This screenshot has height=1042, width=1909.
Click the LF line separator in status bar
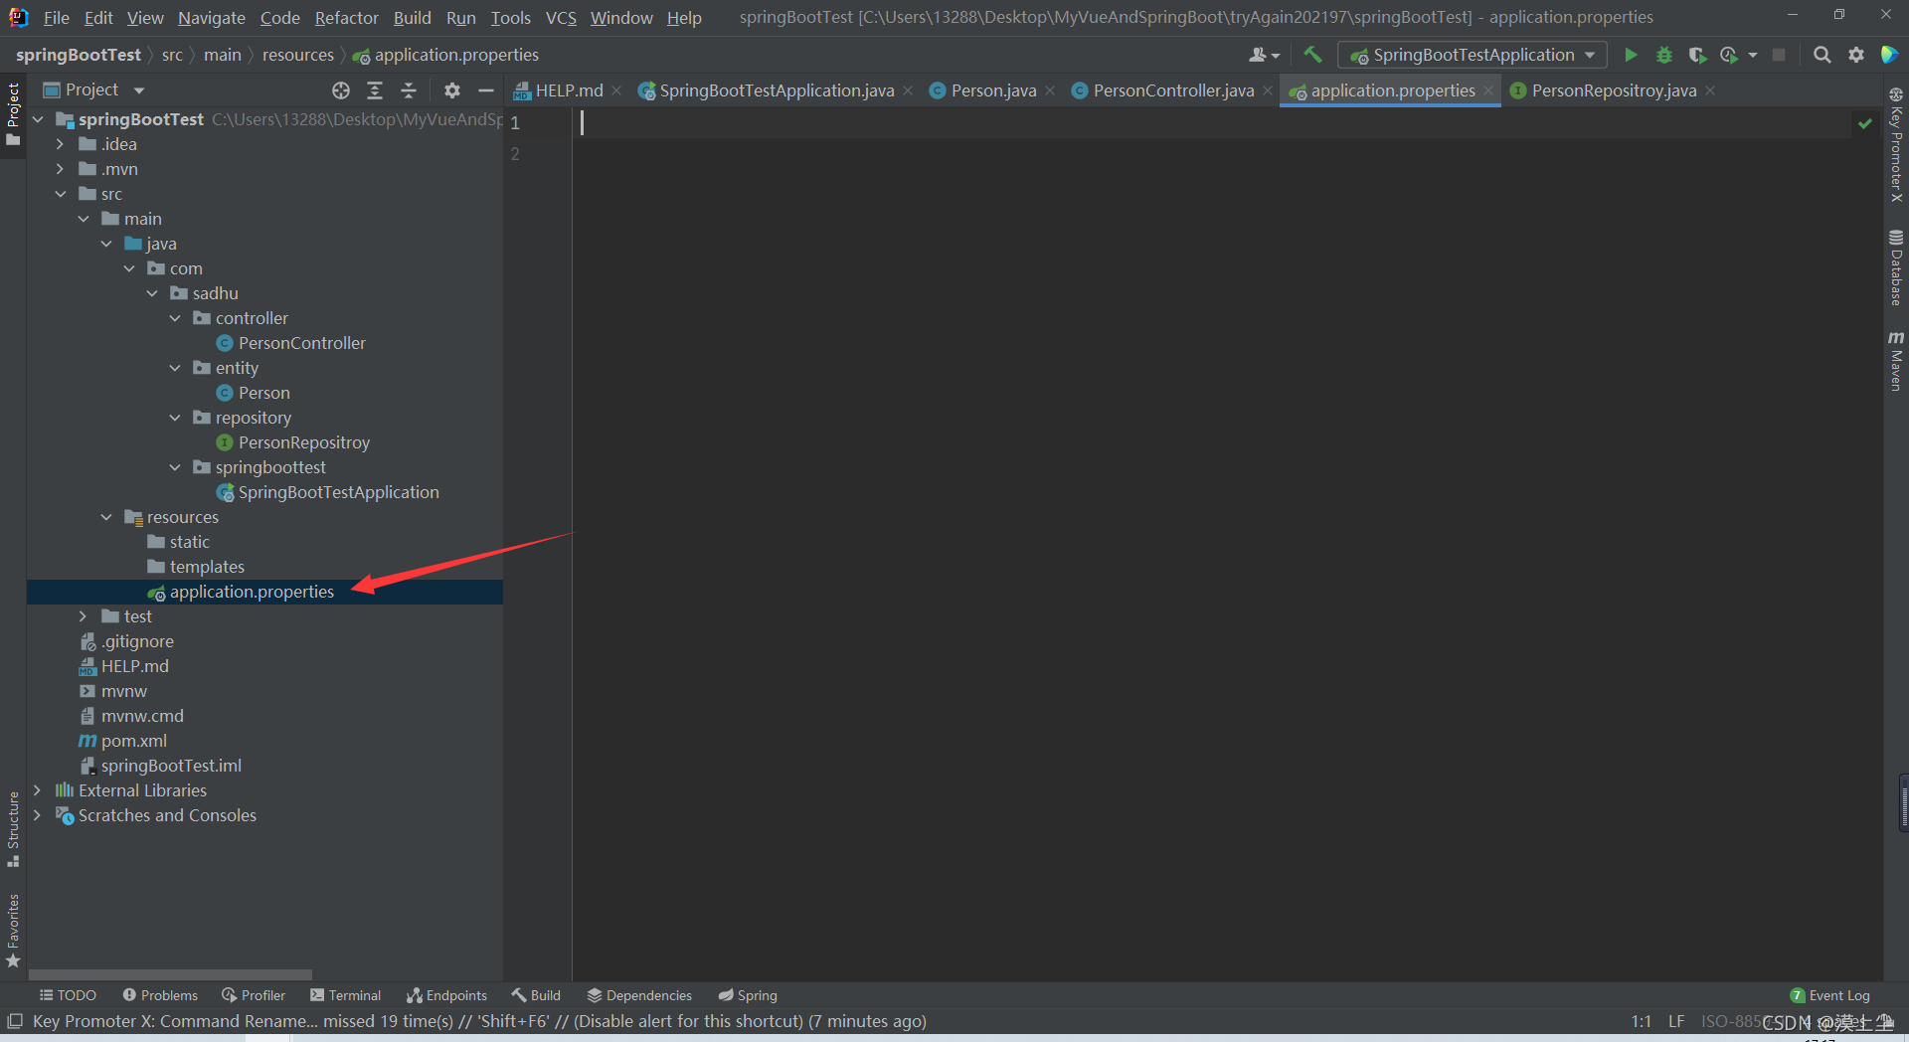(x=1676, y=1021)
